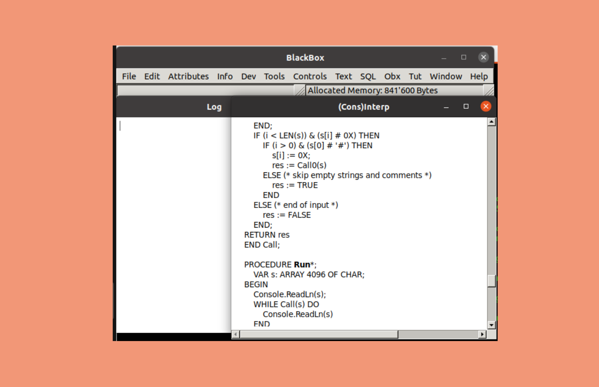Maximize the (Cons)Interp window
The width and height of the screenshot is (599, 387).
(x=466, y=106)
